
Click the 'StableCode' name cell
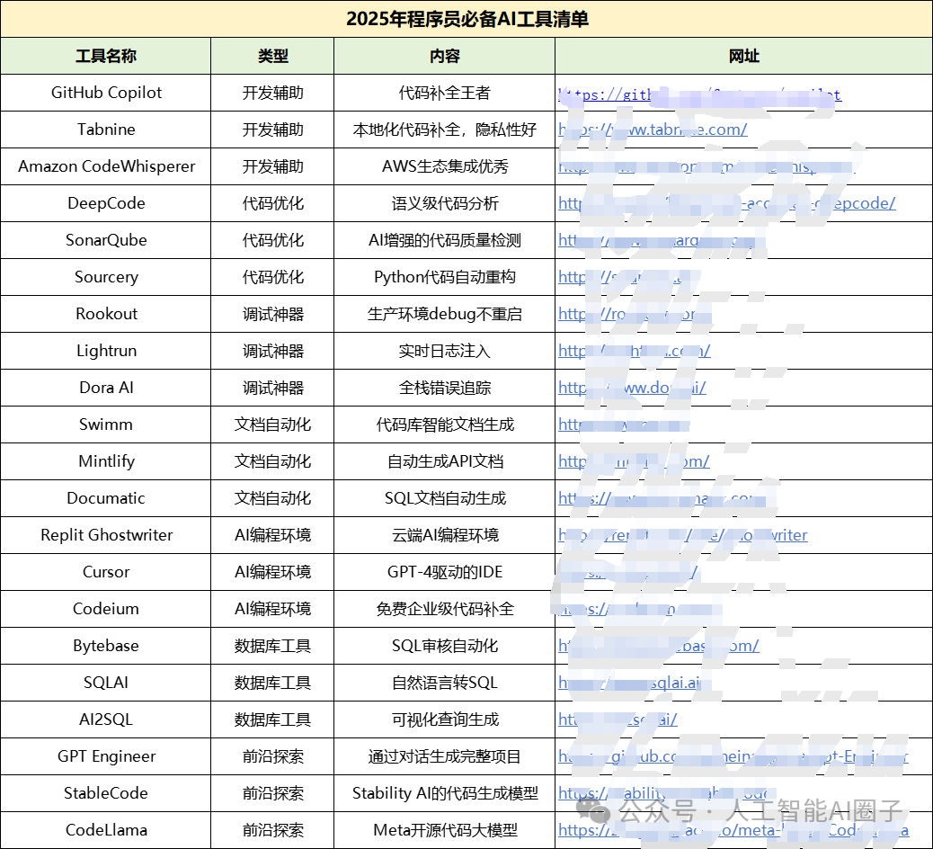click(106, 793)
